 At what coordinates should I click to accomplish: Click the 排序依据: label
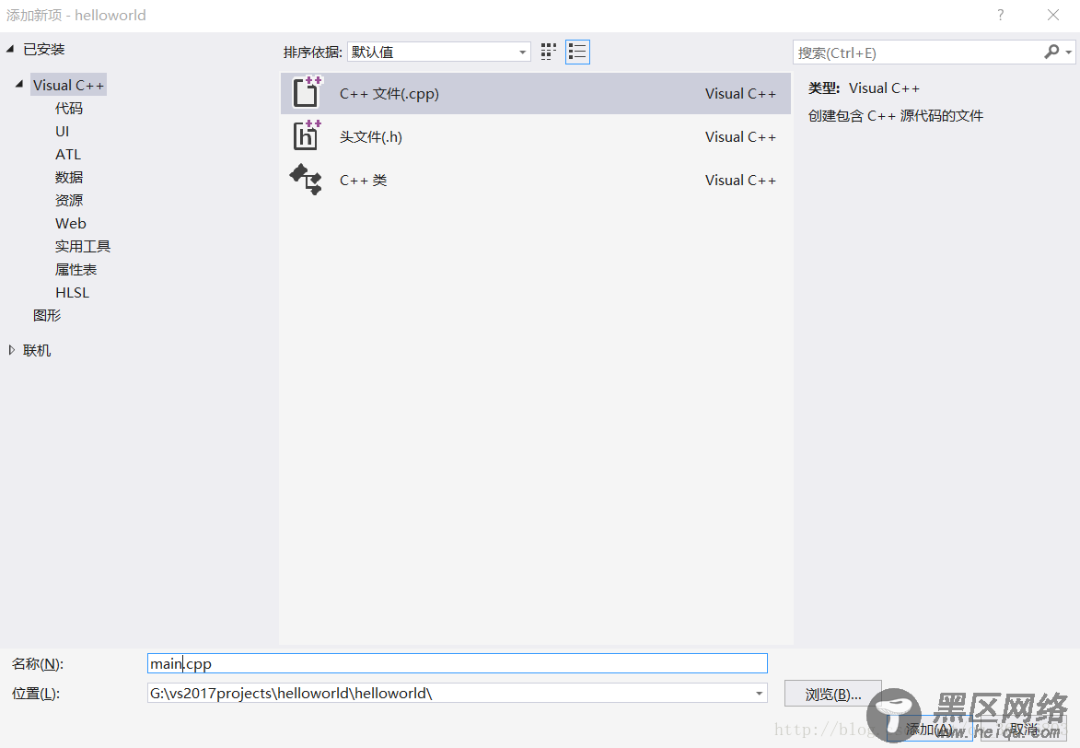pos(313,53)
